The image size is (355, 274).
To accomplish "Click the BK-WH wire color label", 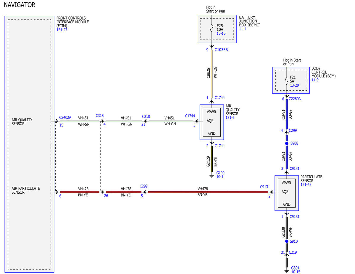I will coord(290,232).
